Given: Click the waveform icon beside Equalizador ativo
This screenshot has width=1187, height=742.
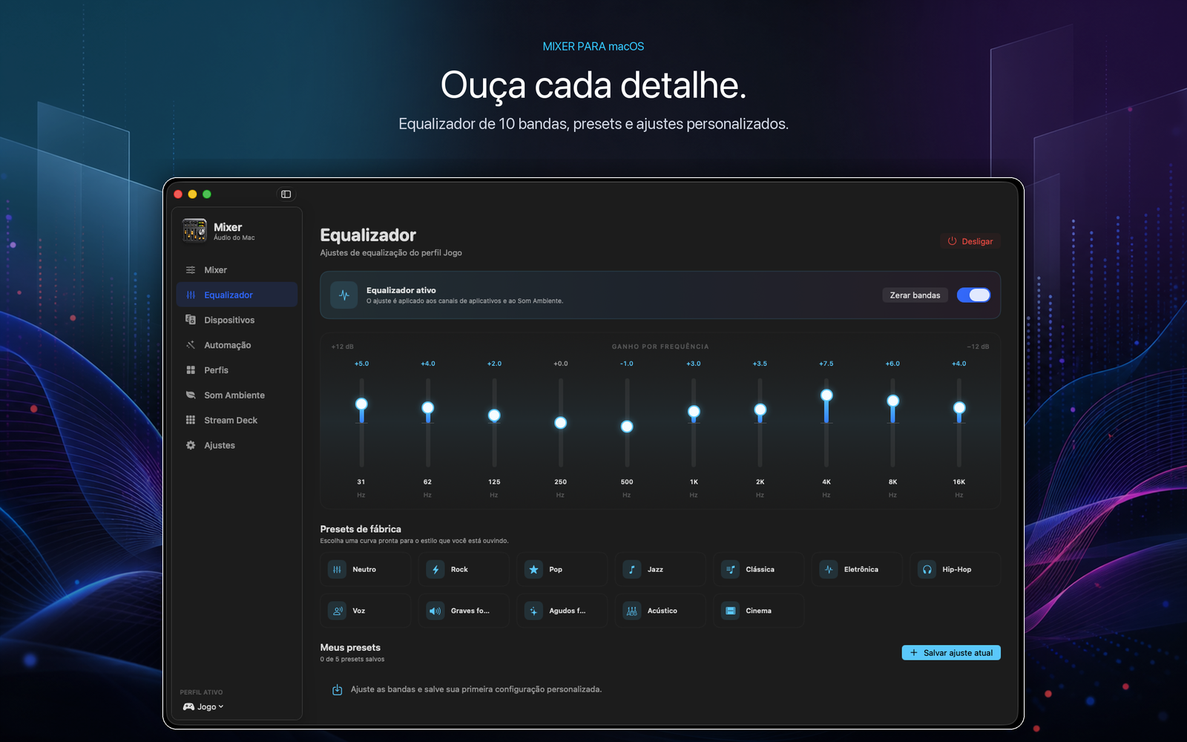Looking at the screenshot, I should click(x=344, y=295).
